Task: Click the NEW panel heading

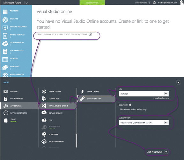Action: point(6,83)
